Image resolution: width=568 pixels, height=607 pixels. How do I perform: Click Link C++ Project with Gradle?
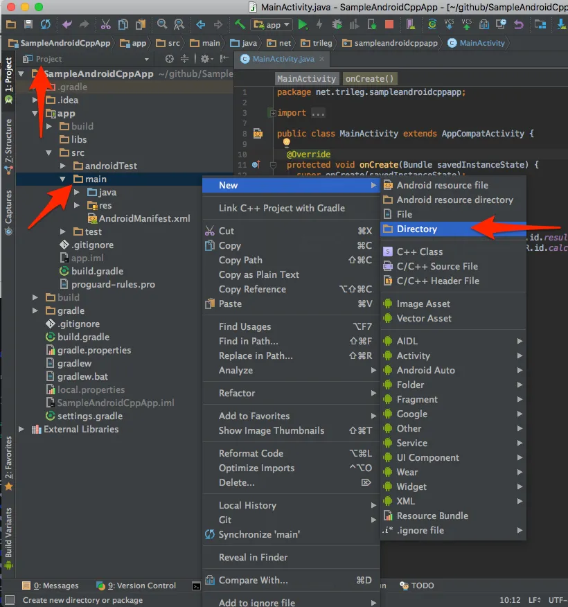point(281,208)
